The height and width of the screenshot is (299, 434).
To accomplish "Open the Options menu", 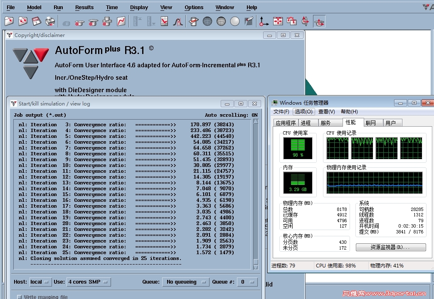I will 194,7.
